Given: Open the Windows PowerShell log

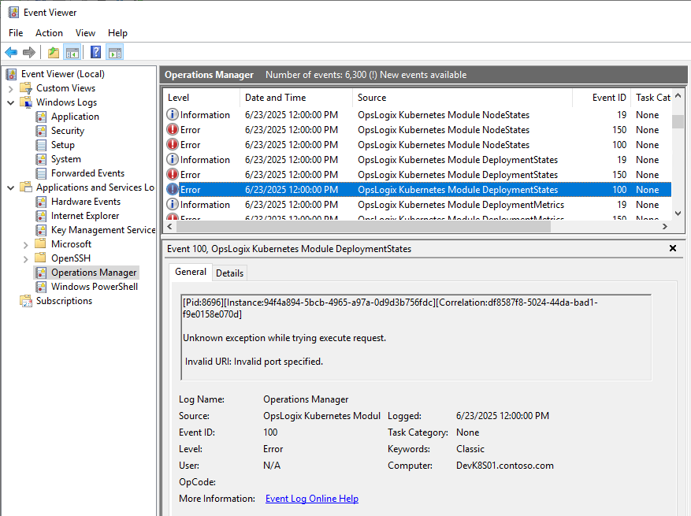Looking at the screenshot, I should (x=94, y=287).
